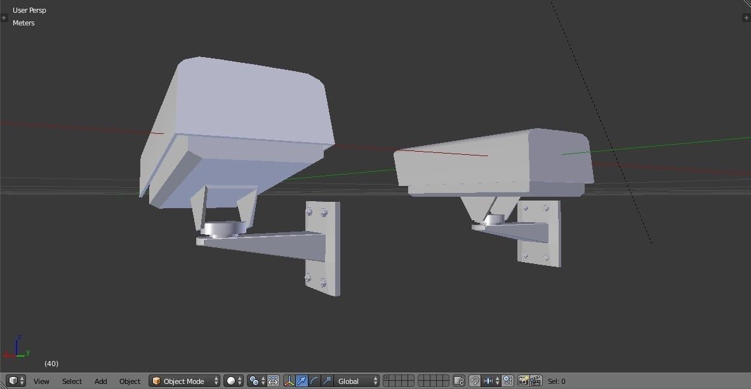The height and width of the screenshot is (389, 751).
Task: Enable the translate manipulator arrow icon
Action: pyautogui.click(x=301, y=381)
